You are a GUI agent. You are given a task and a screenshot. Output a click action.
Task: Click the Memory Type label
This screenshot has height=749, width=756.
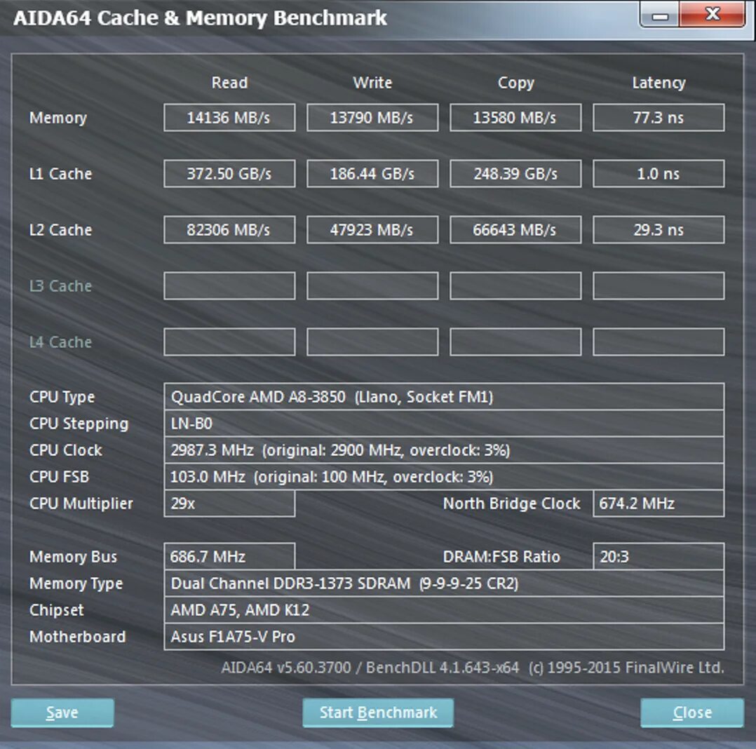[76, 584]
